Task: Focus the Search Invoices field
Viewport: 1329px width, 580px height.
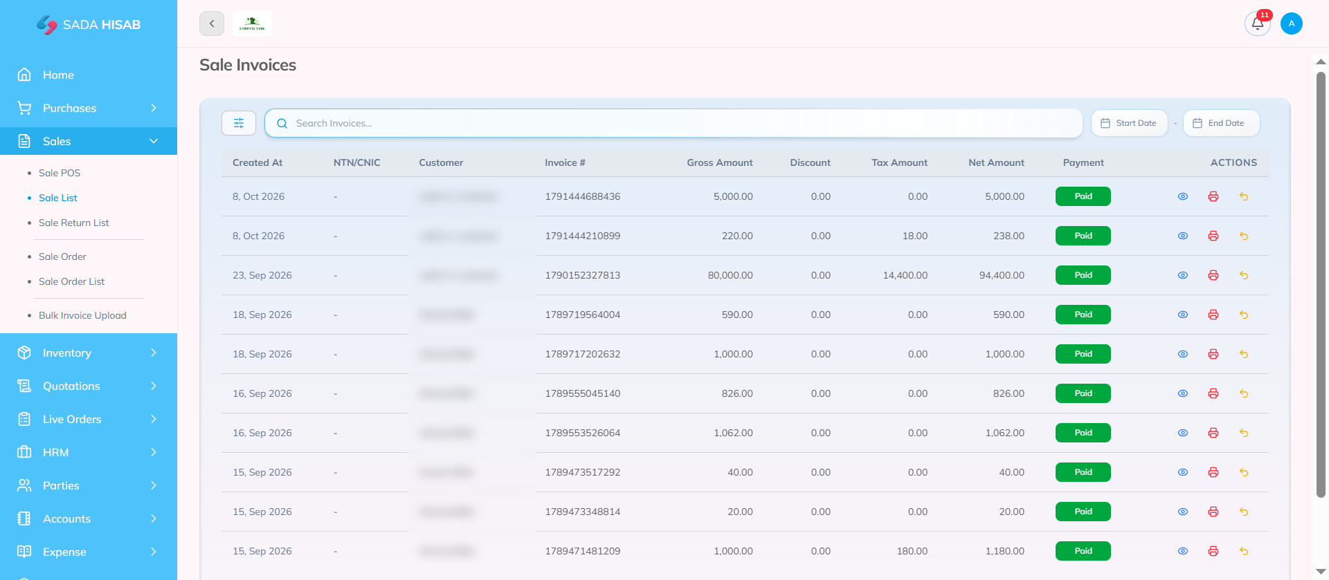Action: tap(673, 123)
